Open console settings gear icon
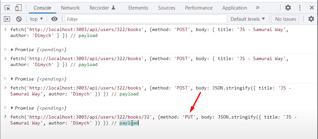The image size is (318, 139). tap(311, 19)
